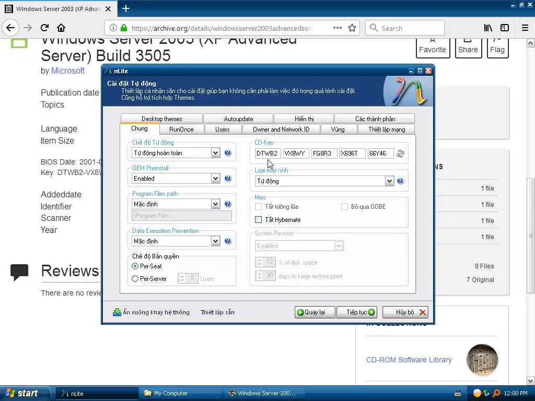Open the Firefox library icon
Image resolution: width=535 pixels, height=401 pixels.
(x=488, y=28)
